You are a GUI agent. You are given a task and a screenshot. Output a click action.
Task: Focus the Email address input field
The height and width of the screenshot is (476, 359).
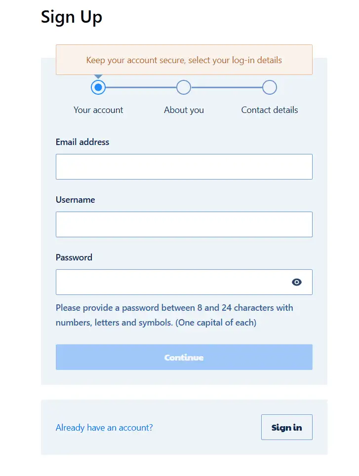click(x=184, y=167)
